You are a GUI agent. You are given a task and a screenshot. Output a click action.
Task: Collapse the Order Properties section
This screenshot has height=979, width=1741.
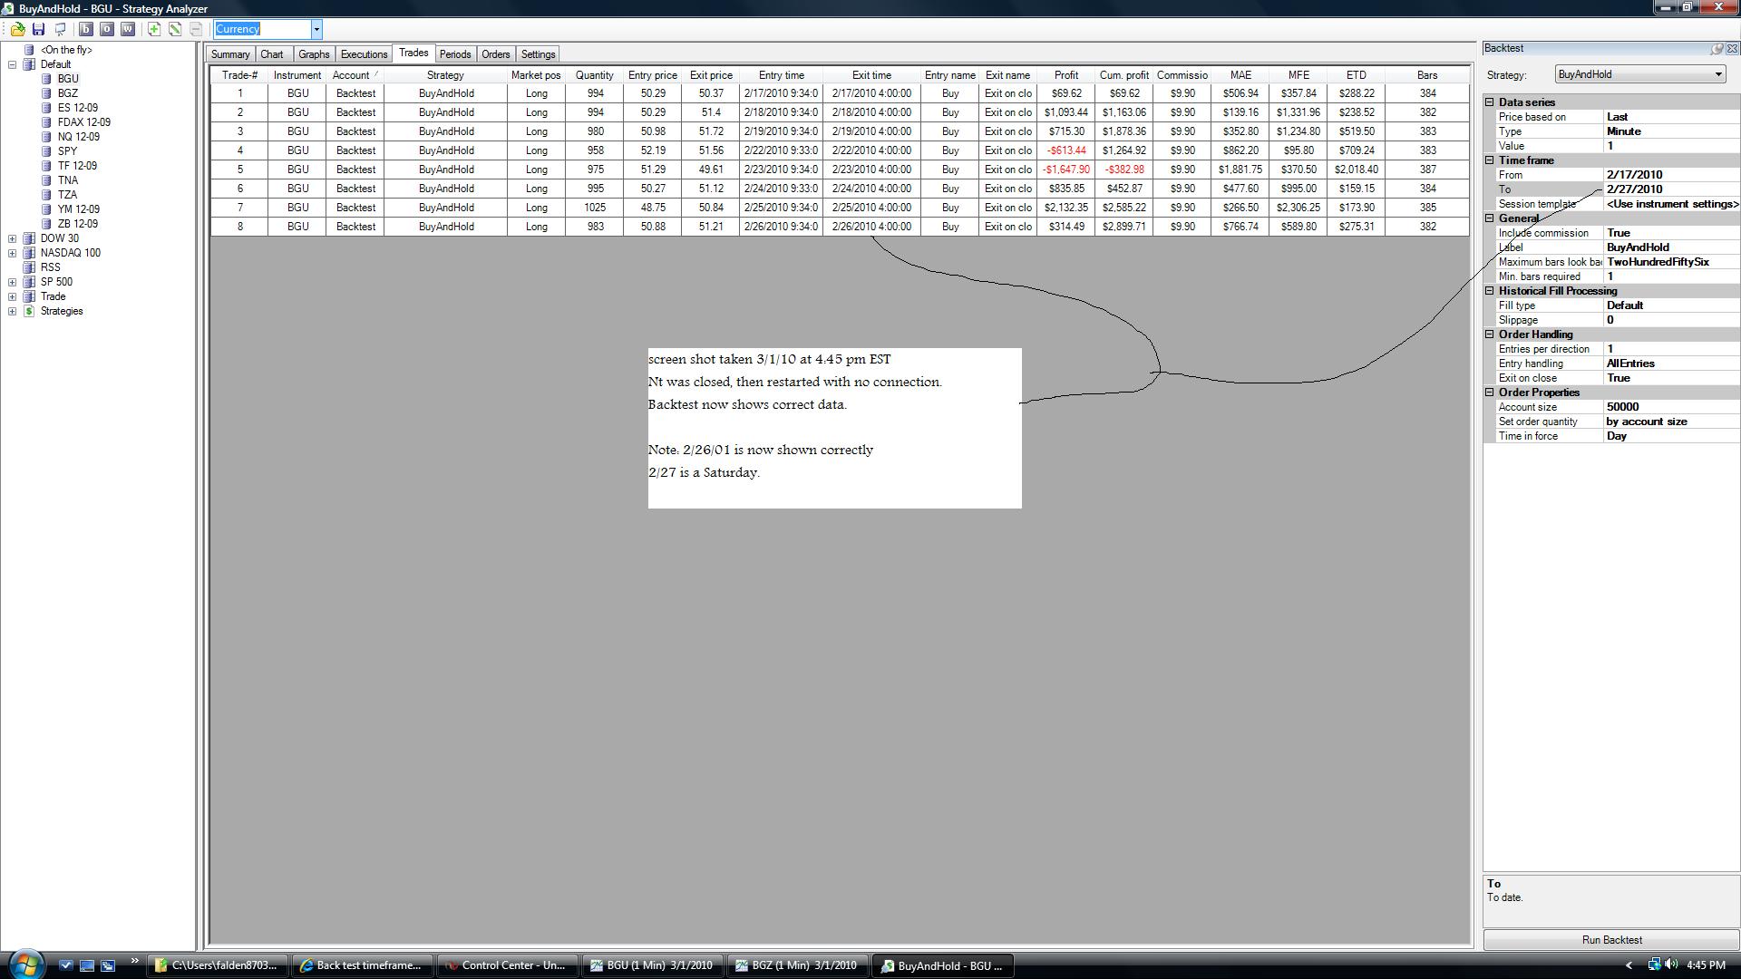coord(1490,393)
